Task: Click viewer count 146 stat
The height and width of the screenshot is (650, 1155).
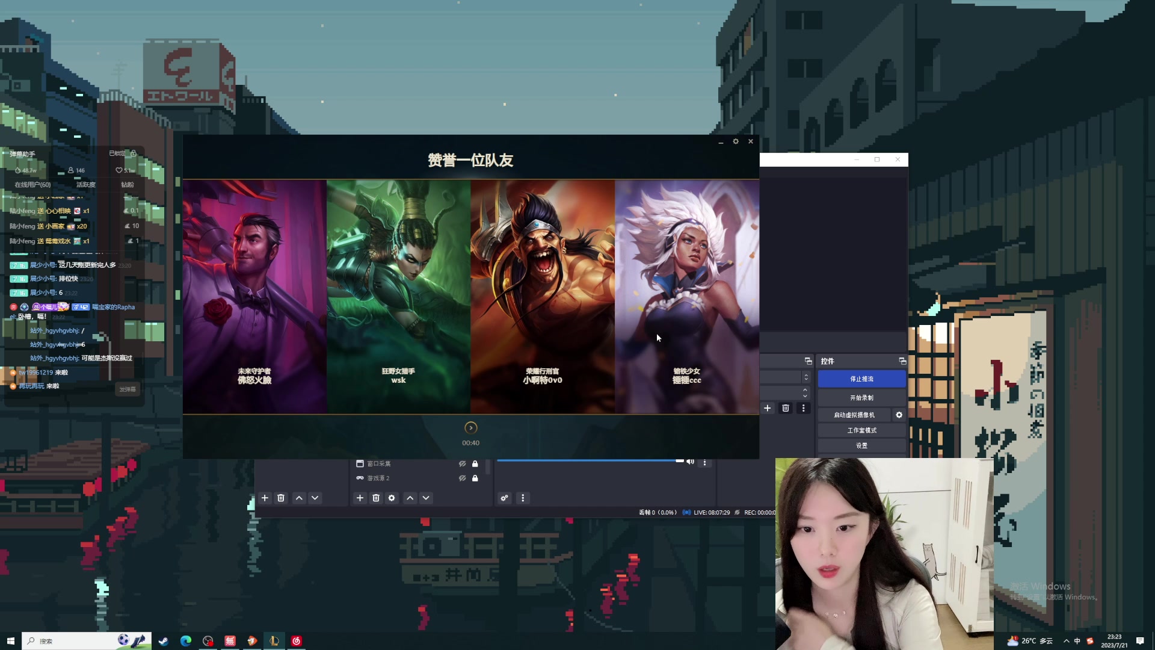Action: pyautogui.click(x=76, y=170)
